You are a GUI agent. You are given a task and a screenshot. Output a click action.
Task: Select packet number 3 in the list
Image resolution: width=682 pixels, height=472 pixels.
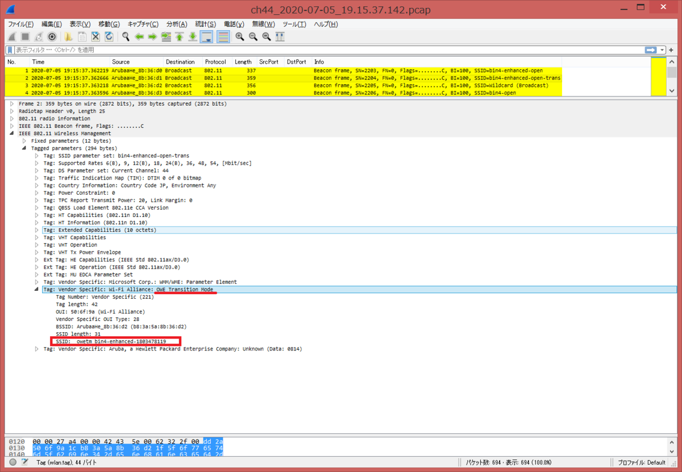point(170,85)
